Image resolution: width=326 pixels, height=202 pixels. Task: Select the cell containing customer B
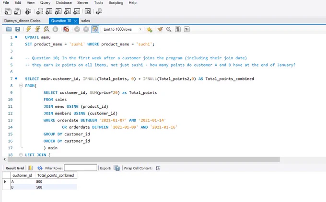point(23,187)
